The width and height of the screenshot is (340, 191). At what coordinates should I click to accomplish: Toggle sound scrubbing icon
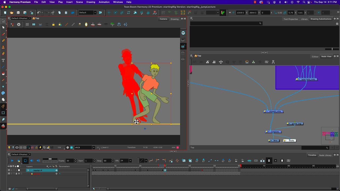39,160
